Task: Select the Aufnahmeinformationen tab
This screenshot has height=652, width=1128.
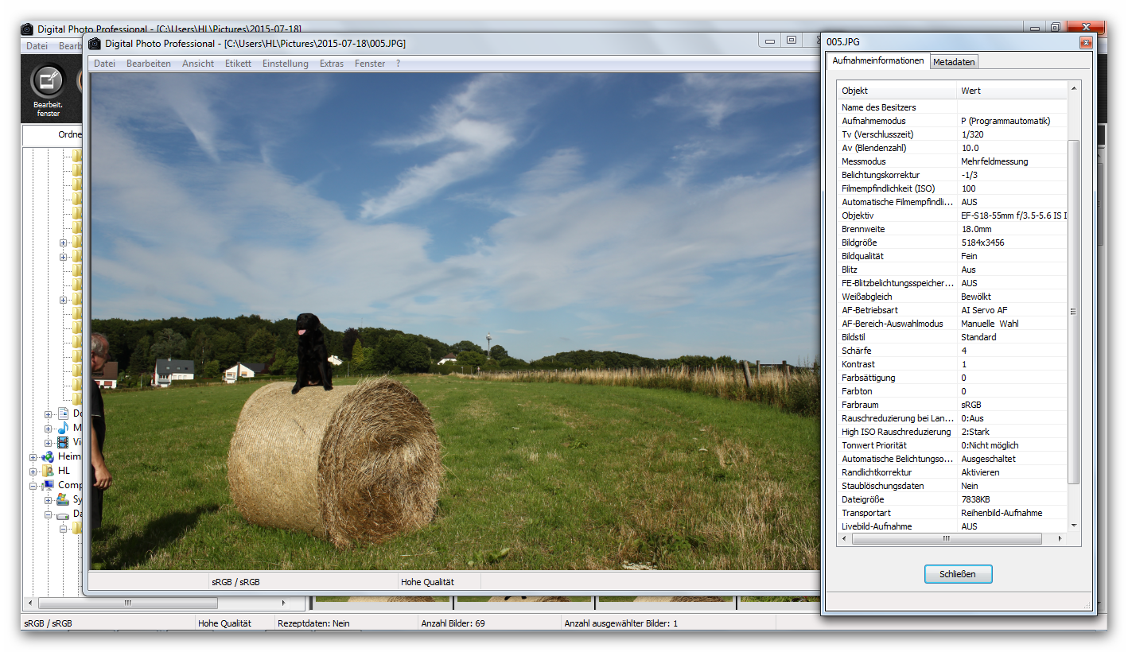Action: (x=878, y=60)
